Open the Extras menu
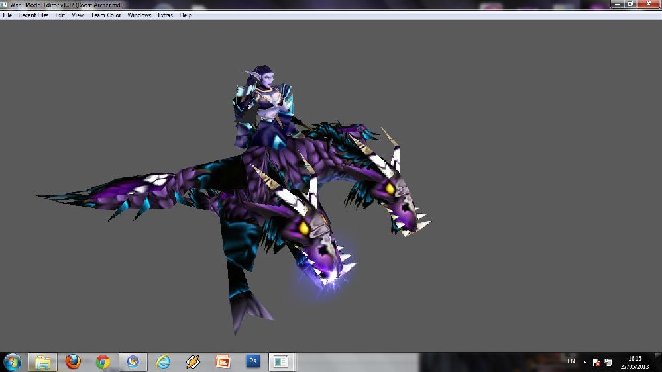This screenshot has width=662, height=372. (x=165, y=15)
